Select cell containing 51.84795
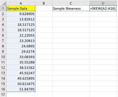This screenshot has width=118, height=97. tap(21, 89)
